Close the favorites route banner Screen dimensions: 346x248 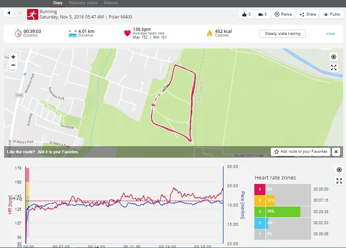[x=336, y=152]
